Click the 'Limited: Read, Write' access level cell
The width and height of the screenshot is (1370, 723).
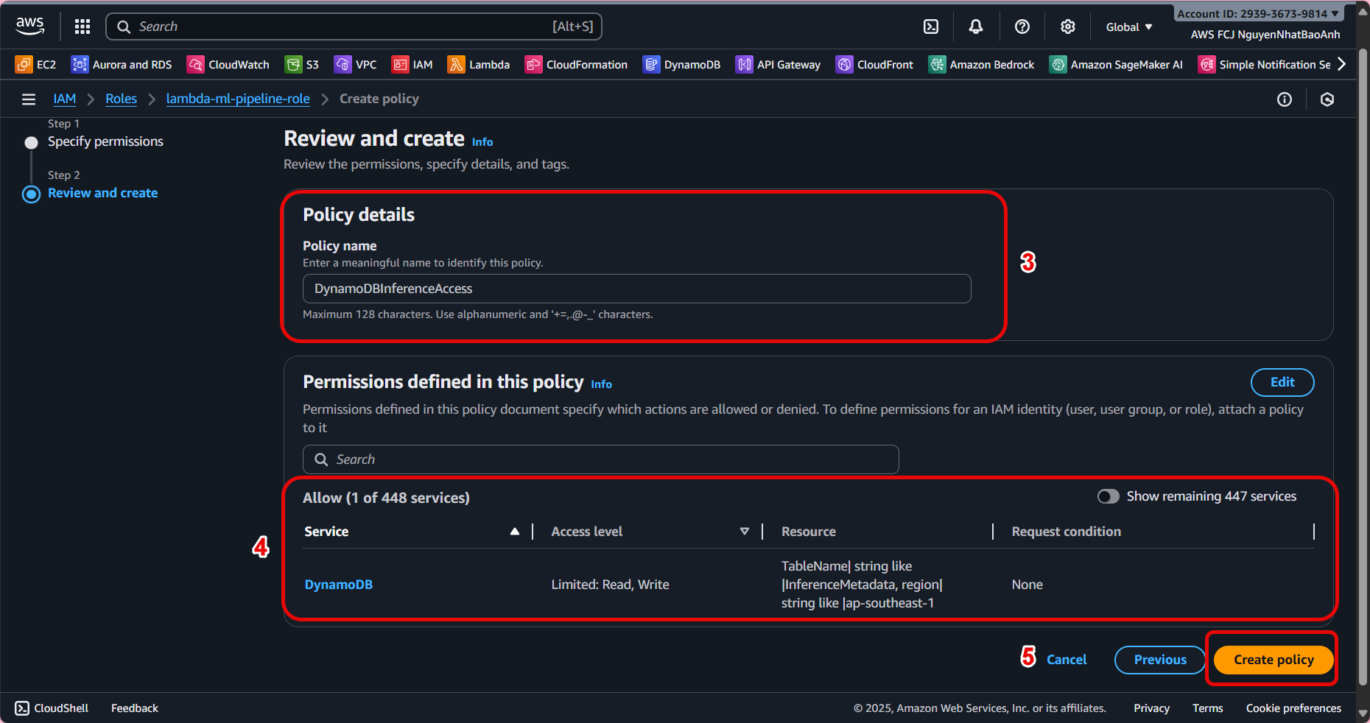(611, 585)
